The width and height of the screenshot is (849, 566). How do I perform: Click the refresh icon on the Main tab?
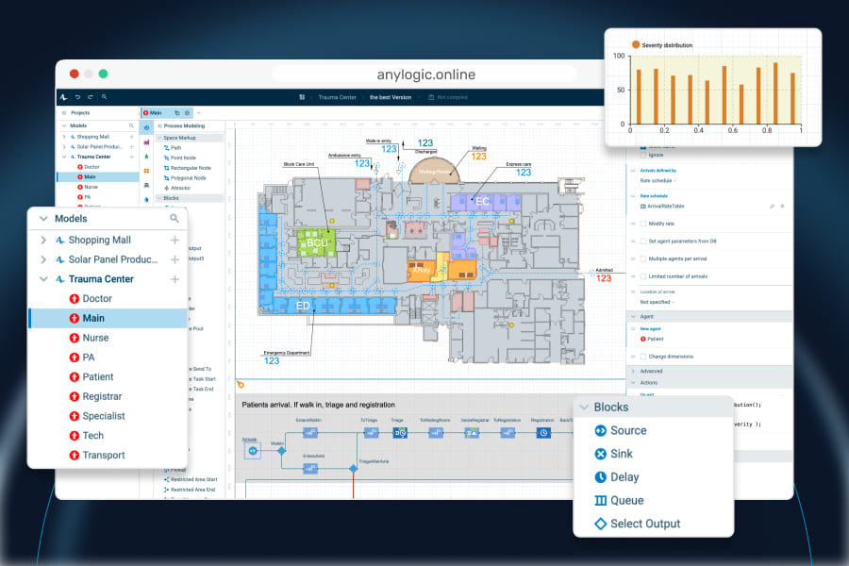pos(177,113)
